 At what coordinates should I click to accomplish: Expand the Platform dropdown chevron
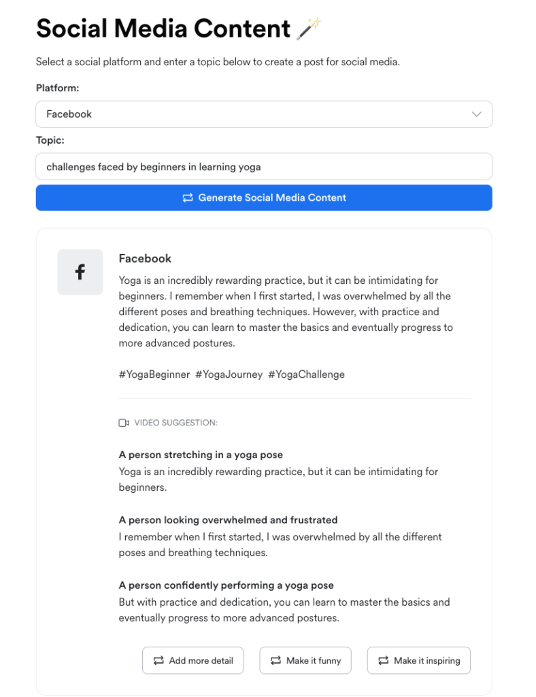coord(476,114)
